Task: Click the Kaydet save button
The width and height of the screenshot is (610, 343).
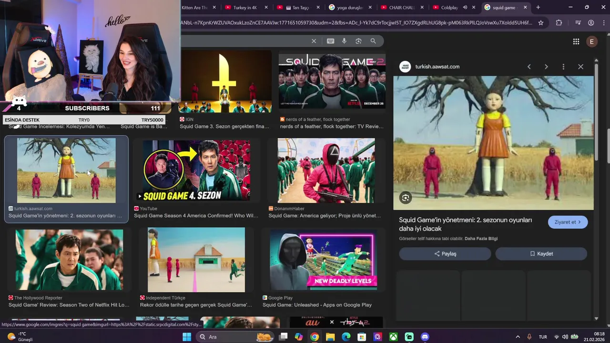Action: coord(541,254)
